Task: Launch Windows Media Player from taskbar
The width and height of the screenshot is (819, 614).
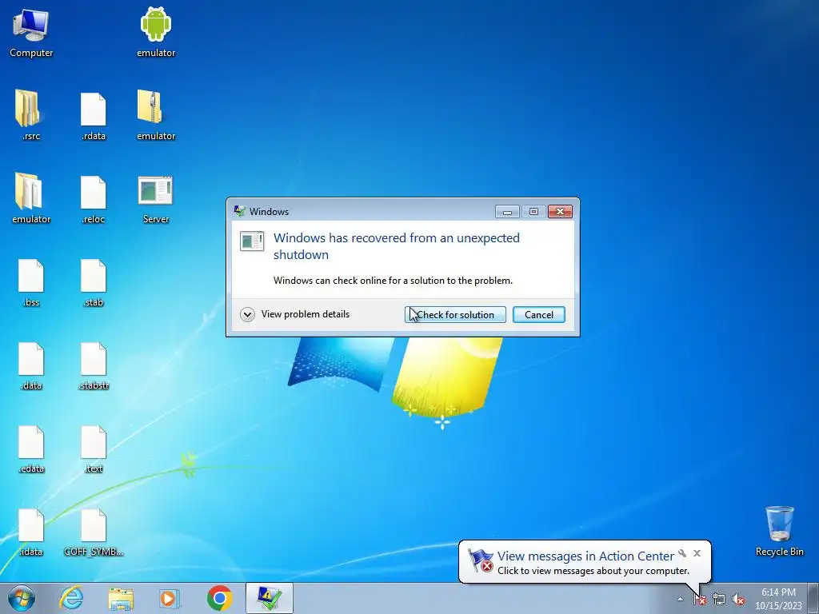Action: point(170,598)
